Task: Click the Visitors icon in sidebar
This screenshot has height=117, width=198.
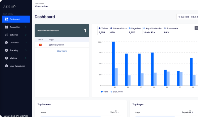Action: [x=6, y=58]
